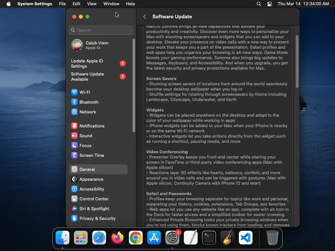Open Wi-Fi settings in sidebar
The width and height of the screenshot is (335, 251).
tap(98, 92)
